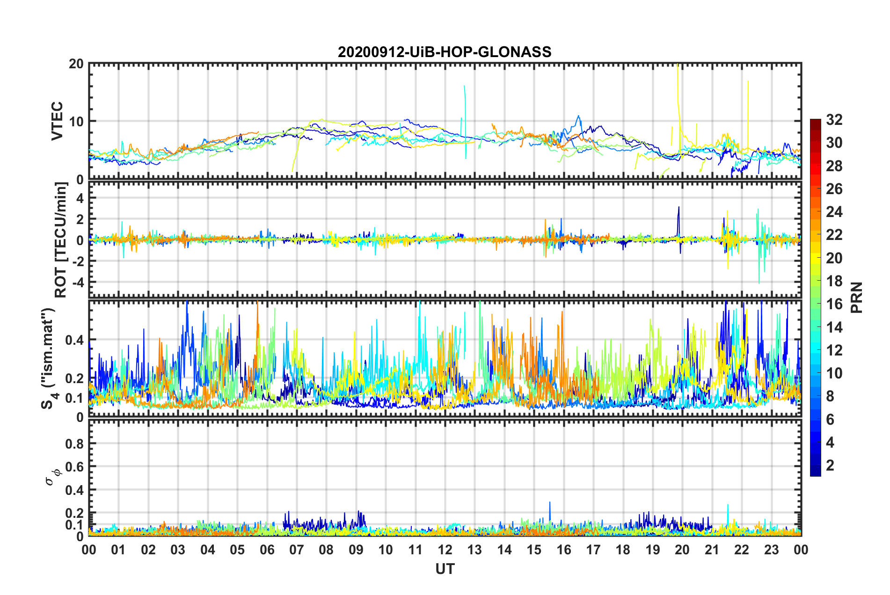Viewport: 890px width, 595px height.
Task: Click UT axis hour label 21
Action: pos(712,550)
